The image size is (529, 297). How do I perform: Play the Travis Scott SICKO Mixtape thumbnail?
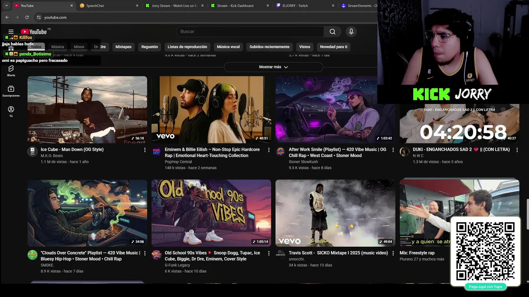335,213
